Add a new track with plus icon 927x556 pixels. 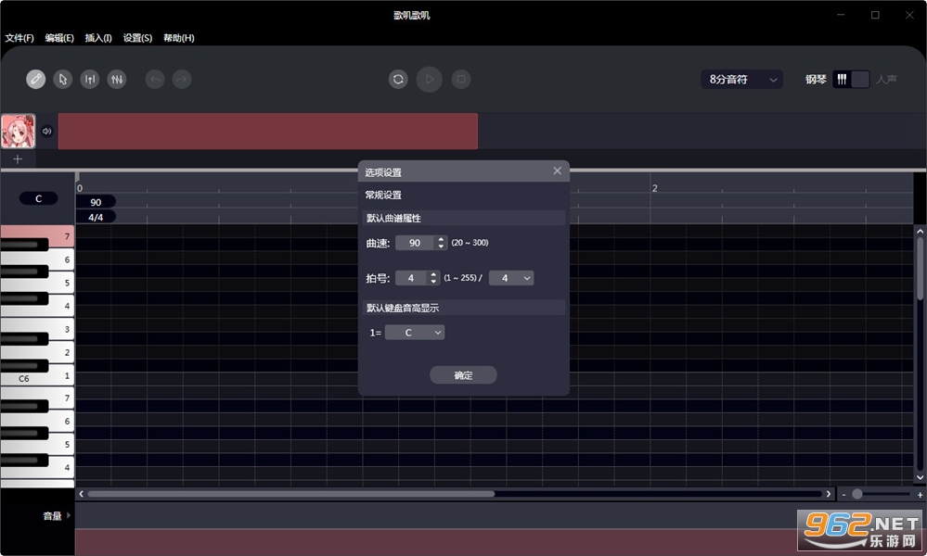(x=18, y=159)
